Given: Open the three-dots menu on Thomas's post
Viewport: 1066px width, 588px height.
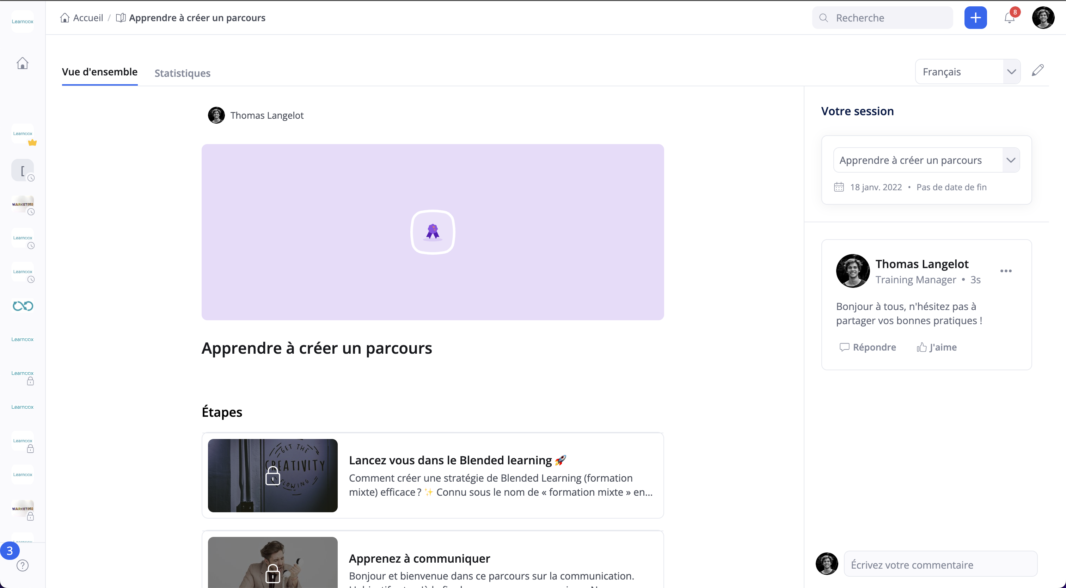Looking at the screenshot, I should (1006, 271).
